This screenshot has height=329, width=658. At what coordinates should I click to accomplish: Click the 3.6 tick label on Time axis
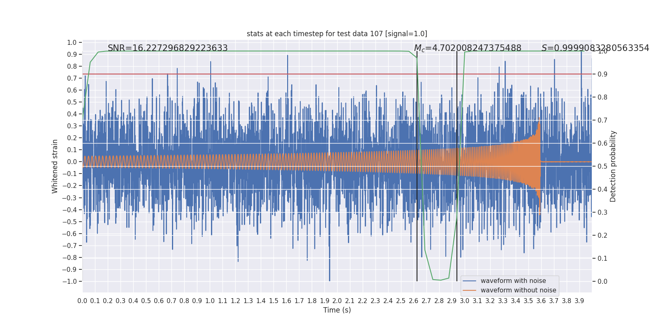point(541,301)
